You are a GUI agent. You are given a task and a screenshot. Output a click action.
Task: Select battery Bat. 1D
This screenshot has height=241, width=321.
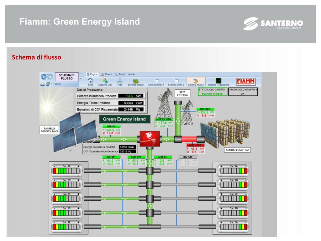click(66, 212)
